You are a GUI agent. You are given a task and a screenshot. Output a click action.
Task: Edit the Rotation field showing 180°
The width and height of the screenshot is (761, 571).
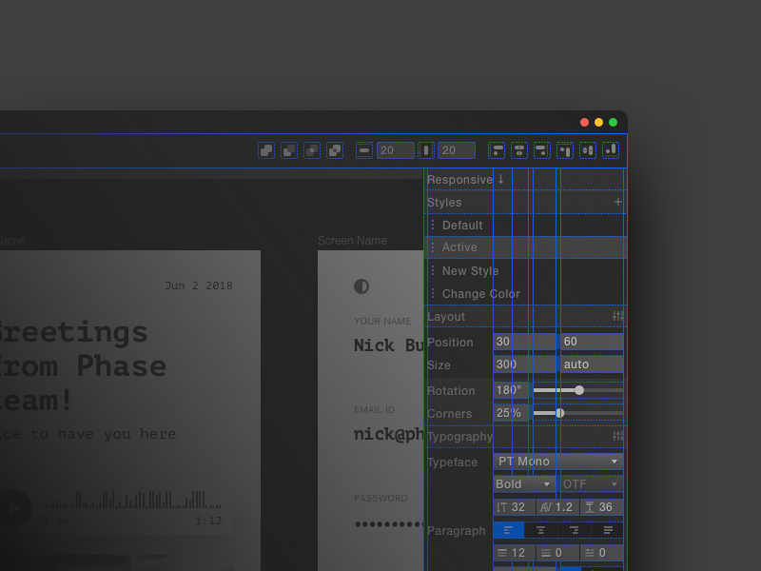[x=511, y=390]
